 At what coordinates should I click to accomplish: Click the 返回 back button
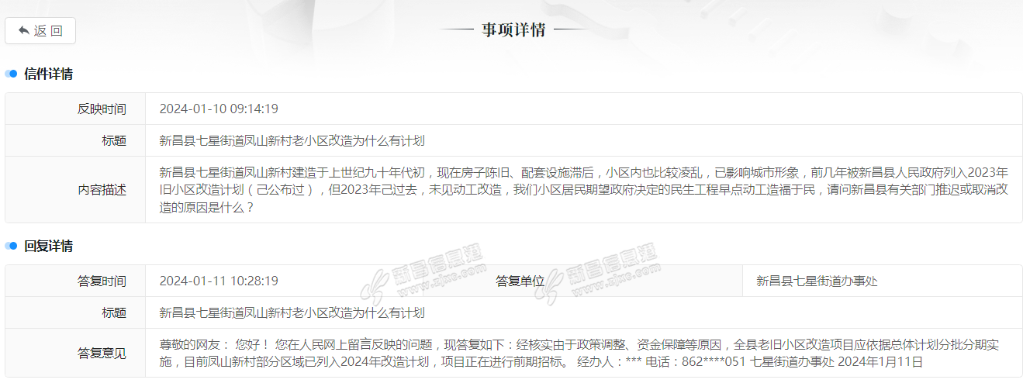40,31
